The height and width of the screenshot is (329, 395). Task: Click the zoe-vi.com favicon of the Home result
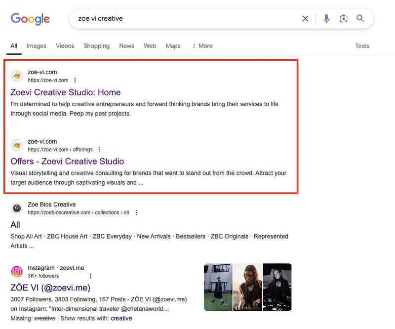[x=17, y=76]
